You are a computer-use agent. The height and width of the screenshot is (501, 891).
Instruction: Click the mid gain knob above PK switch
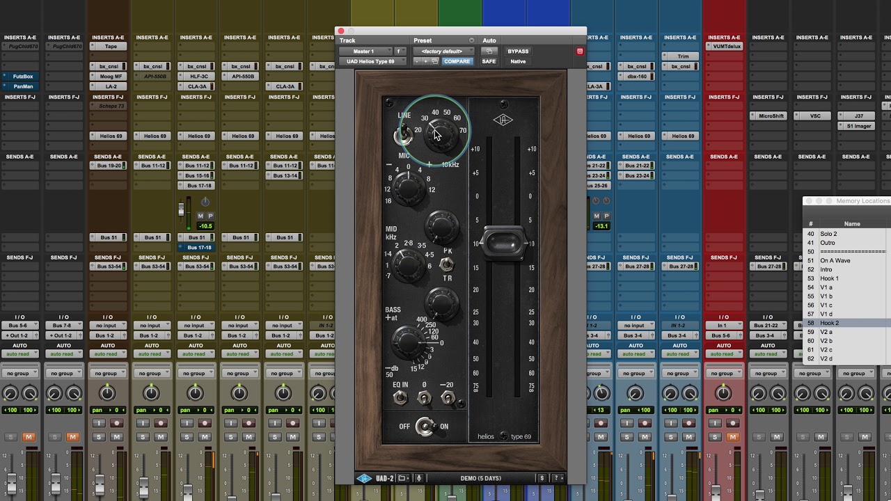click(441, 226)
